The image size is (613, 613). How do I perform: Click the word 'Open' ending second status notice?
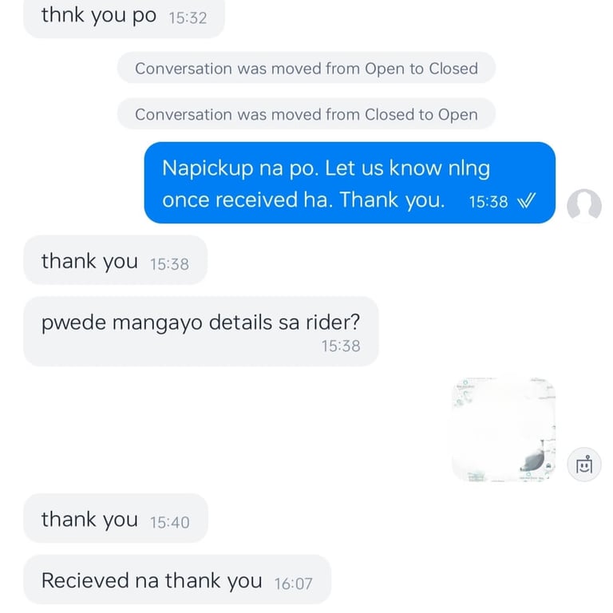pos(458,115)
